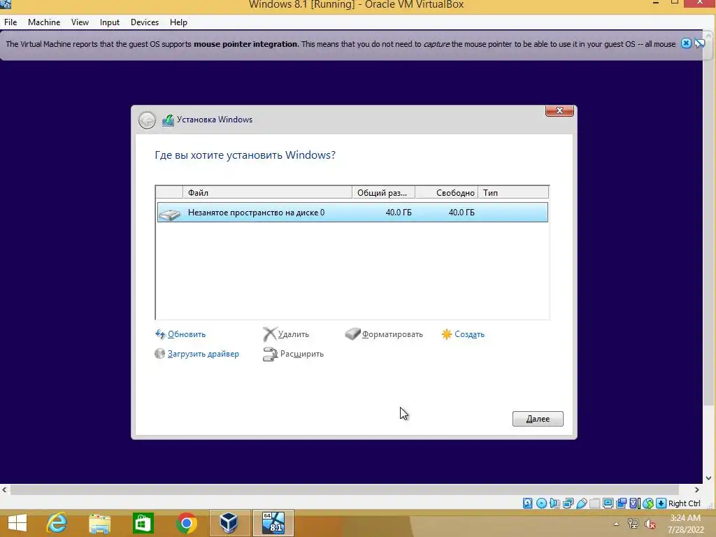This screenshot has height=537, width=716.
Task: Open VirtualBox USB devices indicator
Action: [581, 503]
